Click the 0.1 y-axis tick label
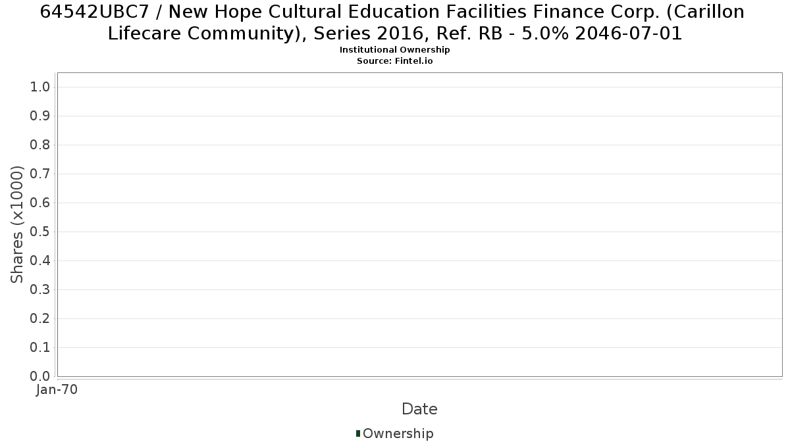This screenshot has height=444, width=790. pos(41,348)
